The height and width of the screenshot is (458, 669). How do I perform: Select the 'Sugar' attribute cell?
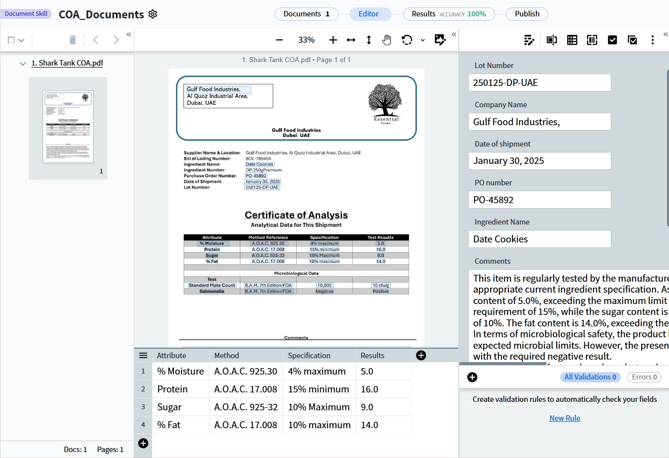coord(181,407)
